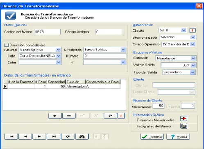Image resolution: width=204 pixels, height=149 pixels.
Task: Open the Circuito dropdown list
Action: click(x=184, y=30)
